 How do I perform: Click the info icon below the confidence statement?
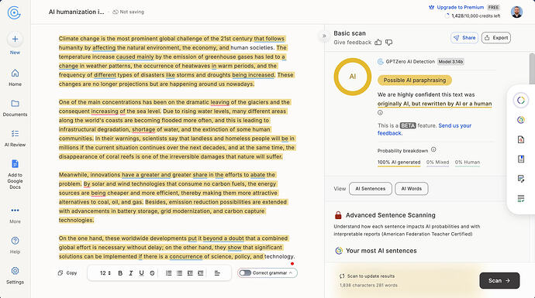(x=380, y=113)
